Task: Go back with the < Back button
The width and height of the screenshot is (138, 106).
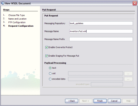Action: tap(72, 101)
